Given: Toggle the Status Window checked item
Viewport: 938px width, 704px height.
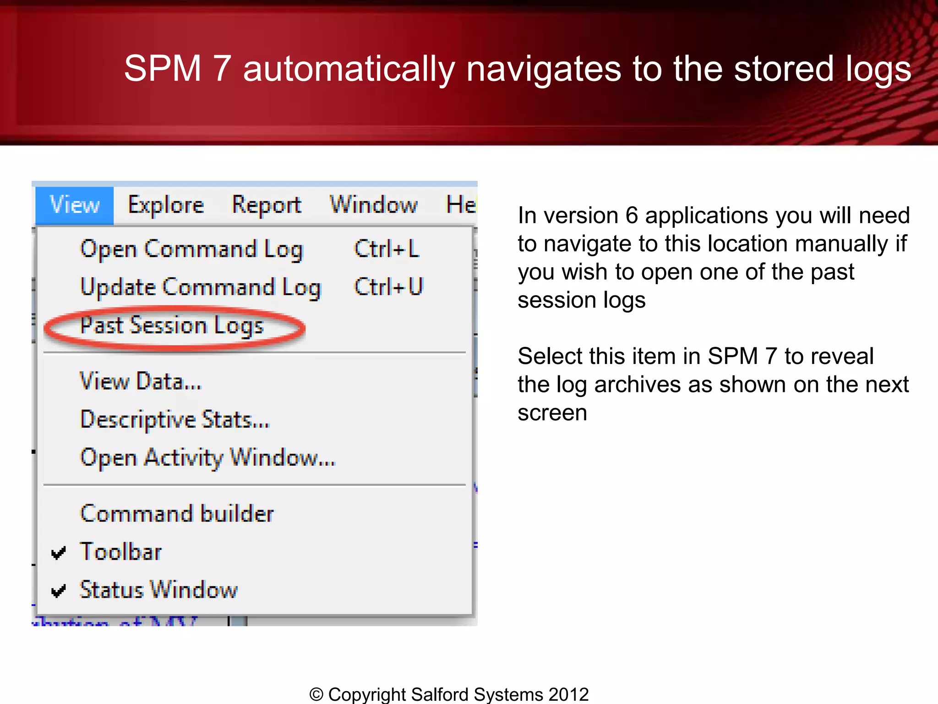Looking at the screenshot, I should tap(254, 589).
